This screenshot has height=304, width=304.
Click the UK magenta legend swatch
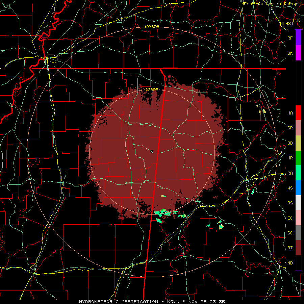click(298, 53)
